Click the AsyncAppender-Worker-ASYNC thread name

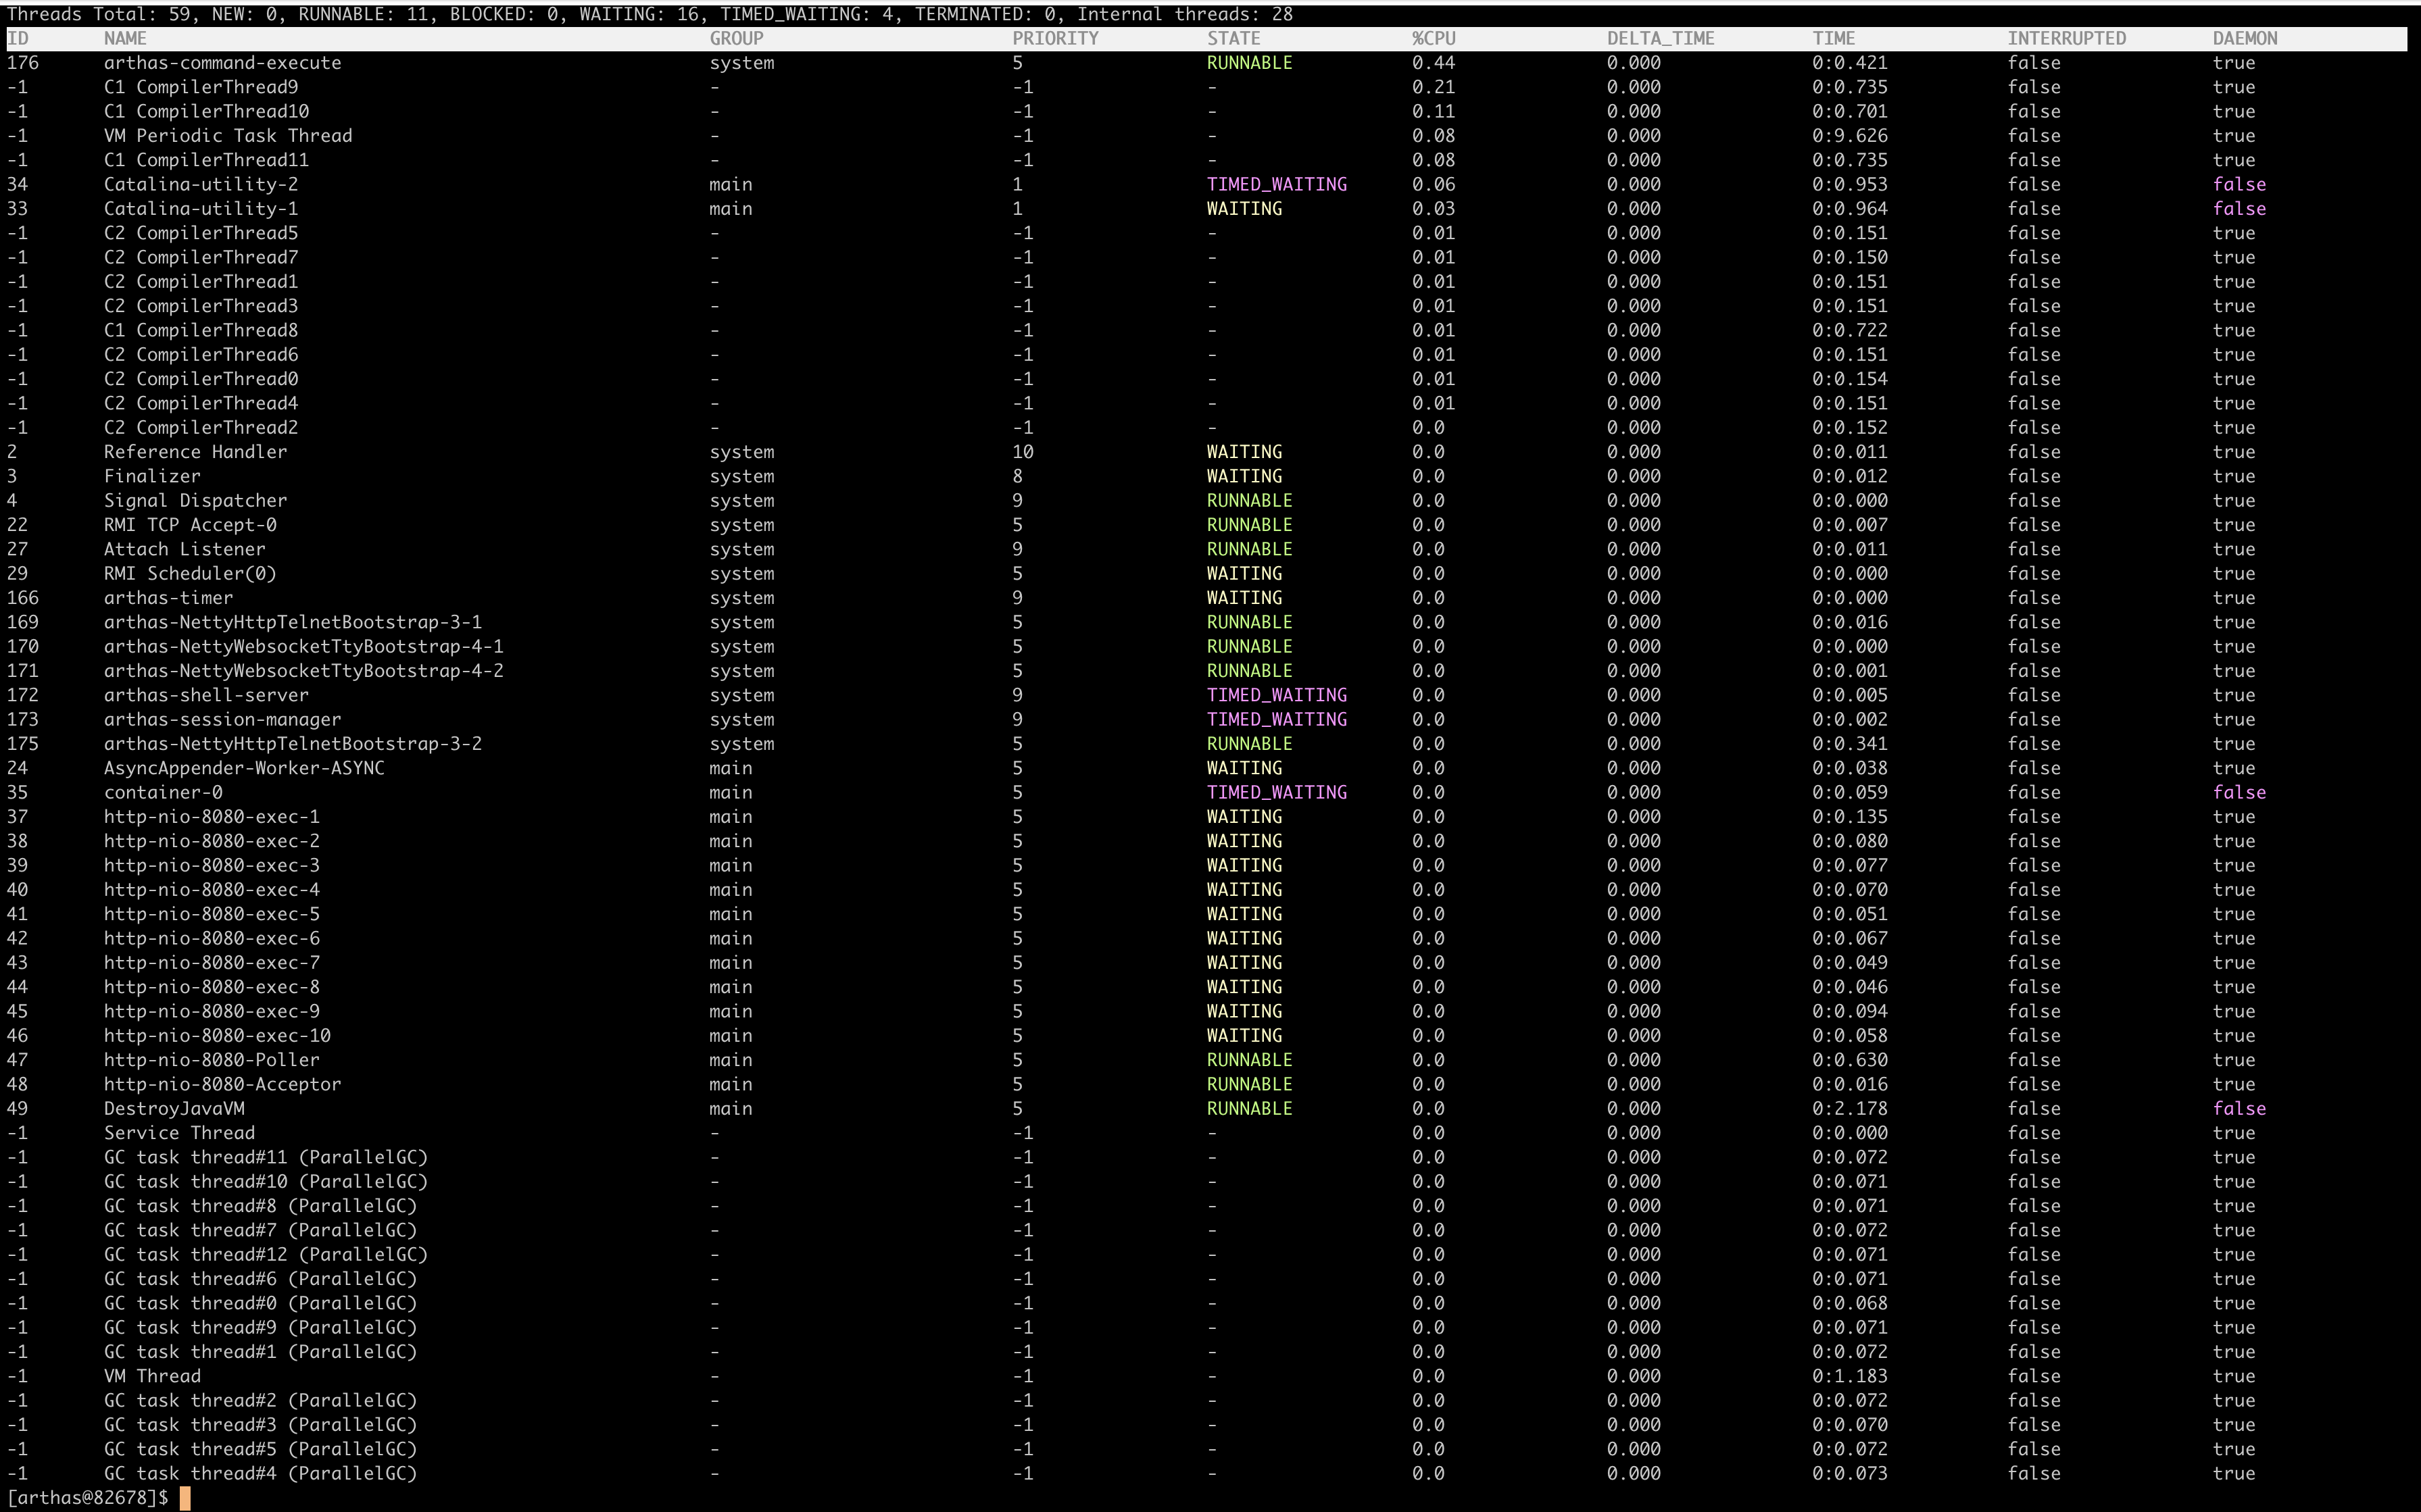pyautogui.click(x=243, y=768)
